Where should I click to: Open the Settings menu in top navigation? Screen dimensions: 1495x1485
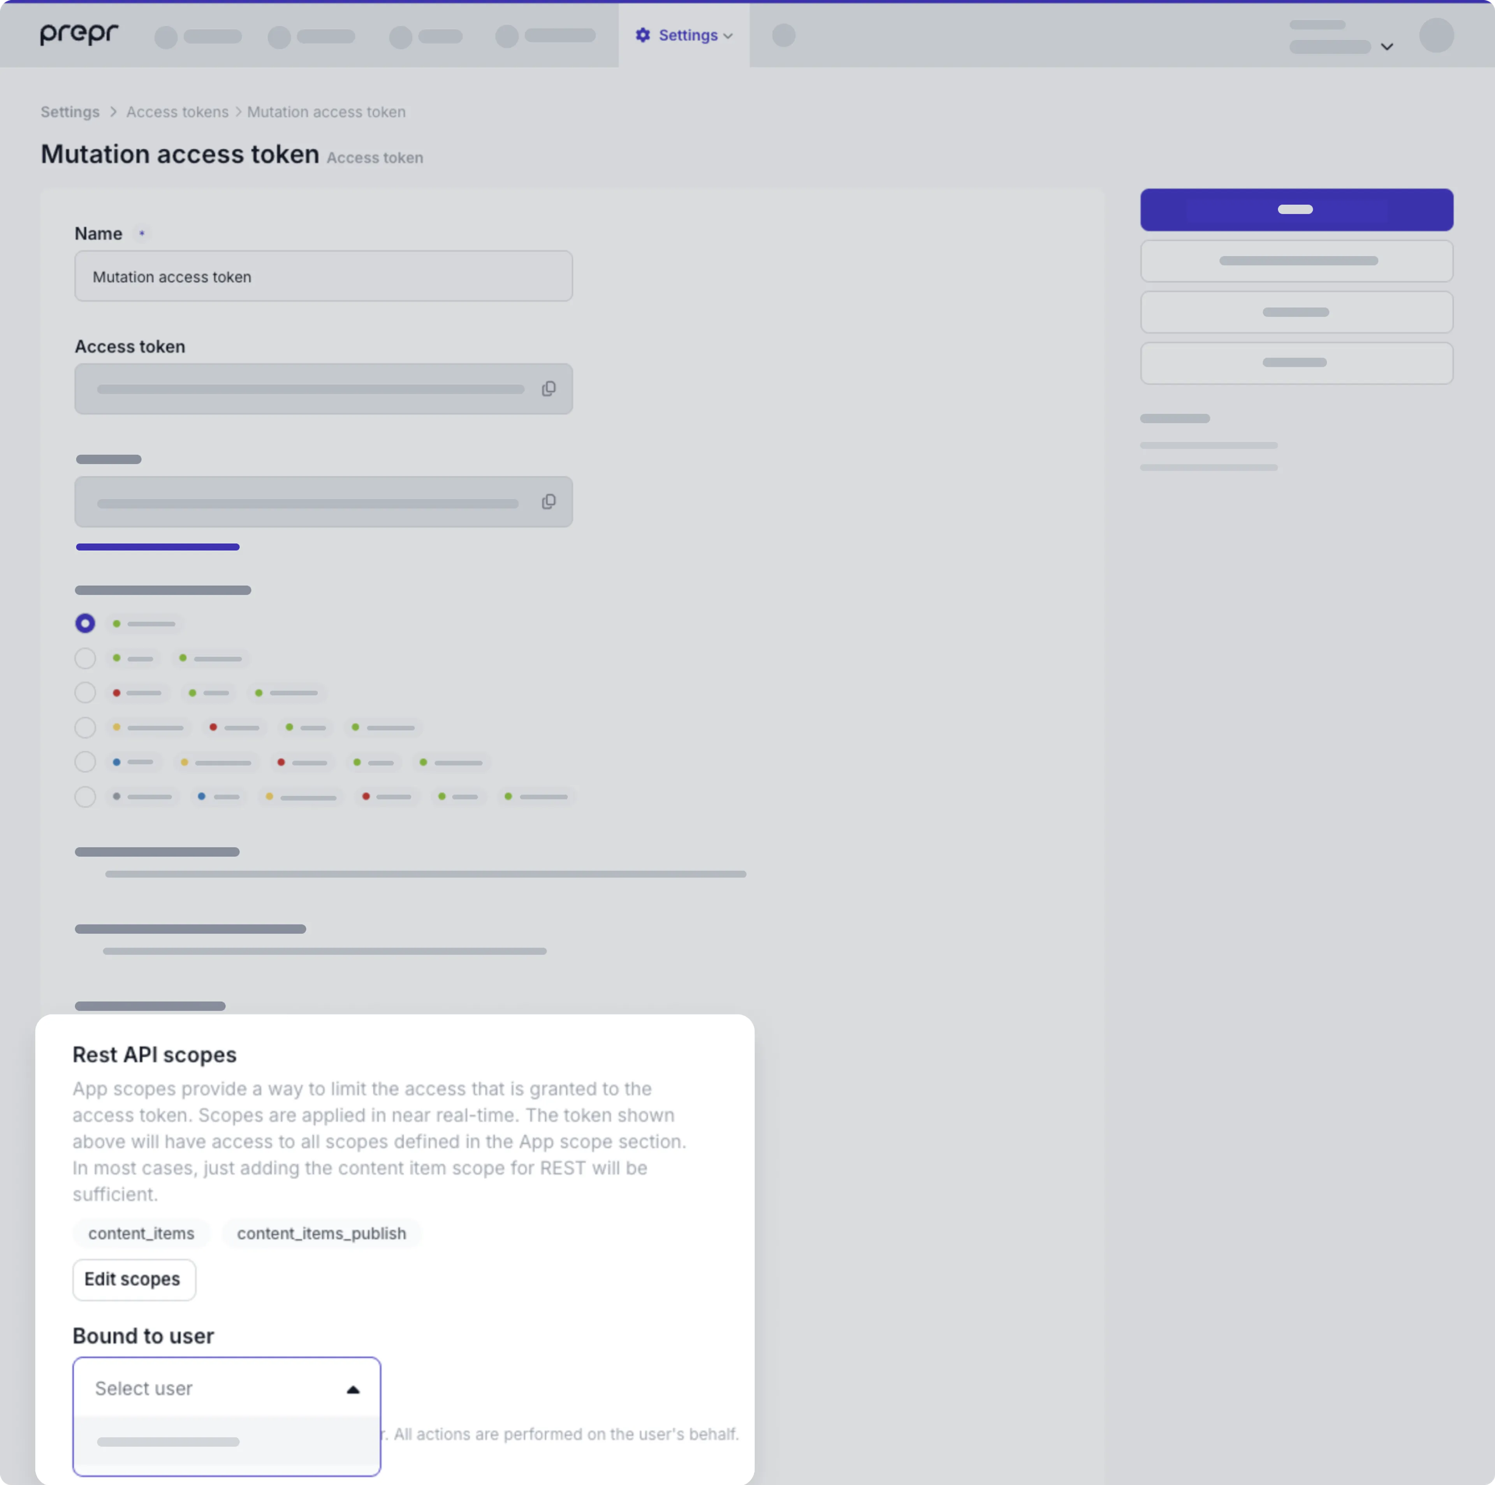pyautogui.click(x=684, y=35)
